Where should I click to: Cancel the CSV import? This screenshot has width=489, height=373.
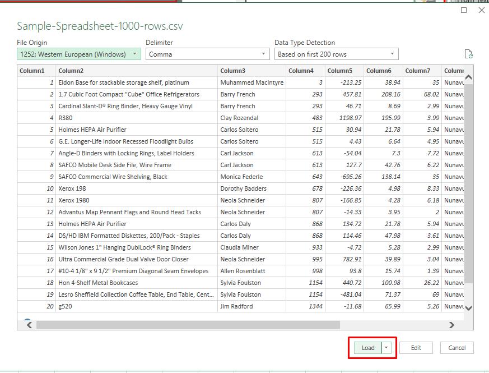click(458, 348)
